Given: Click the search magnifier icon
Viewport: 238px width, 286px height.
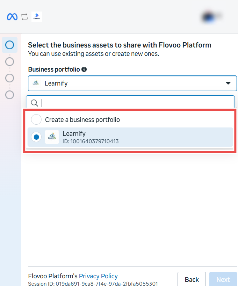Looking at the screenshot, I should pyautogui.click(x=34, y=103).
